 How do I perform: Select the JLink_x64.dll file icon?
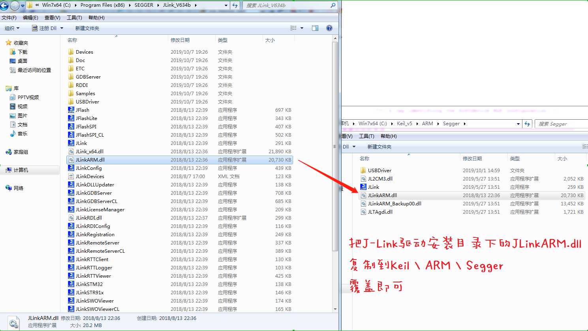click(x=71, y=151)
